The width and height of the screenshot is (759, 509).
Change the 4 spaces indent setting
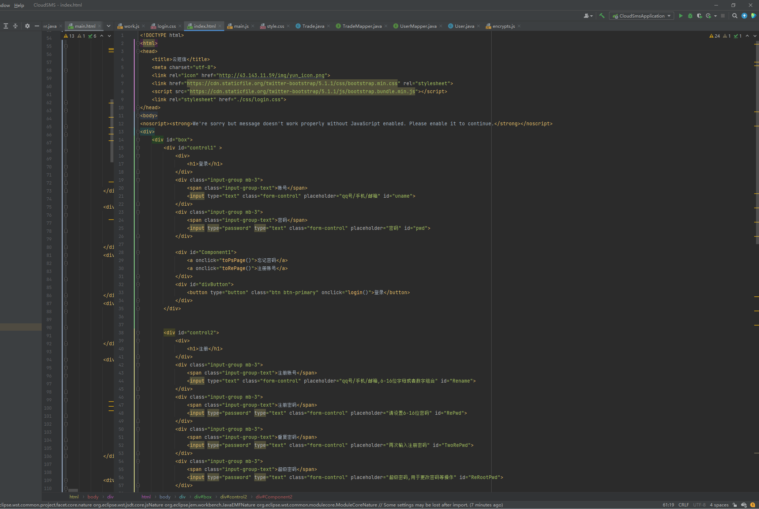719,505
